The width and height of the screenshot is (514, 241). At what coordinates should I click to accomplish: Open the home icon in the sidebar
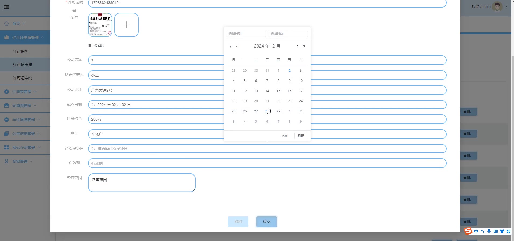point(7,24)
